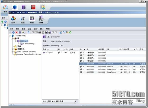Select Avamar Deduplication Nodes in the tree
This screenshot has width=148, height=108.
29,54
